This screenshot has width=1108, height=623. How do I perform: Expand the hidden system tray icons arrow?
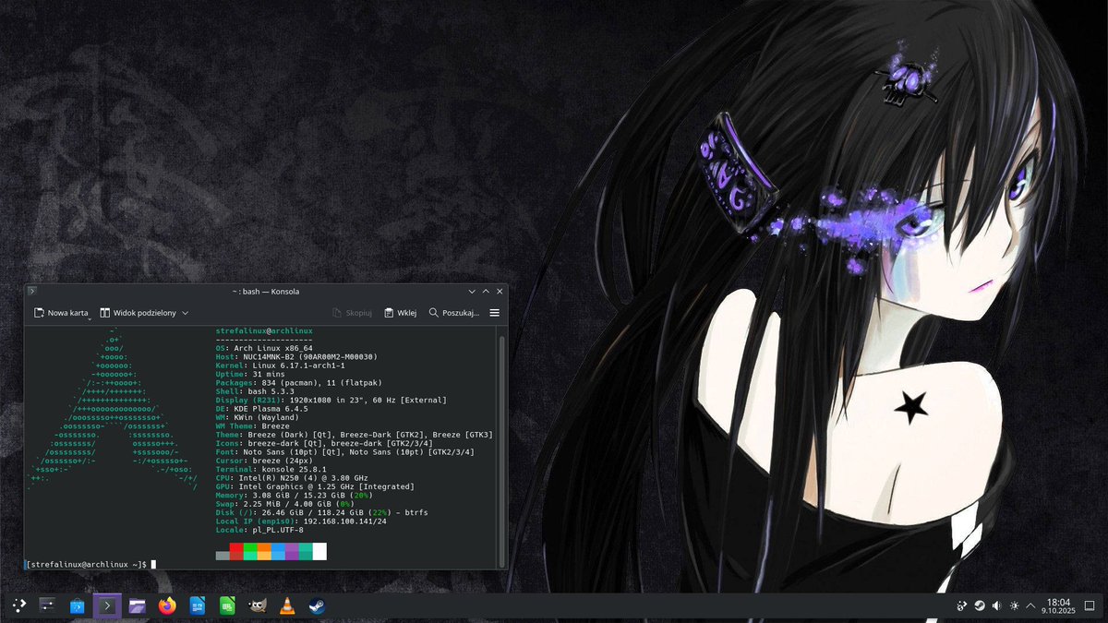(1030, 605)
